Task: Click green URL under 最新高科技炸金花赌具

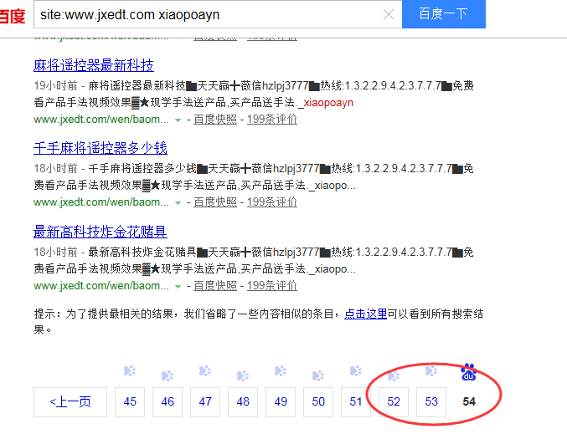Action: 101,286
